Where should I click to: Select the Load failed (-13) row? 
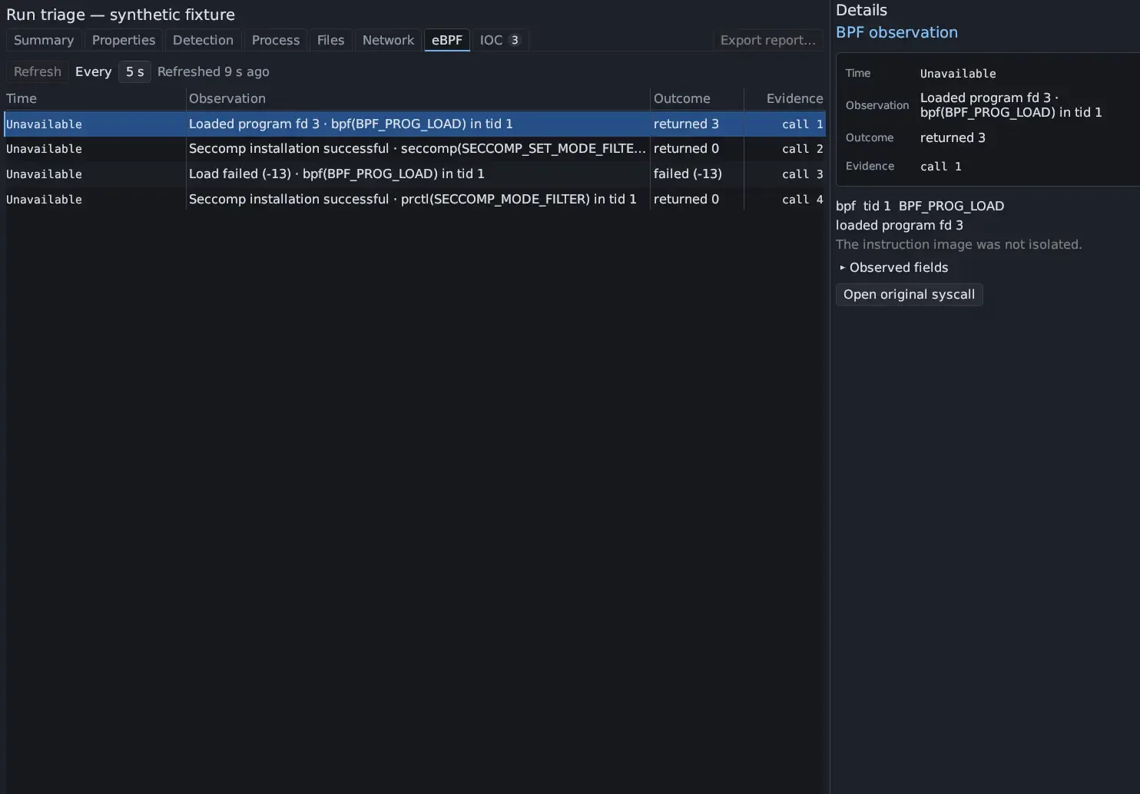415,174
